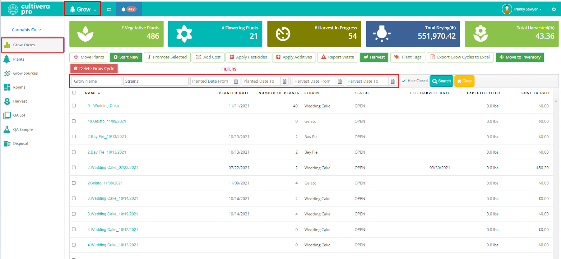Click the Total Harvested flower icon
This screenshot has width=561, height=259.
point(480,34)
